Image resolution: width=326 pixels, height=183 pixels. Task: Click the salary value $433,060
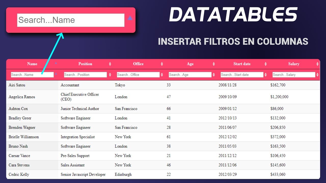(x=278, y=175)
